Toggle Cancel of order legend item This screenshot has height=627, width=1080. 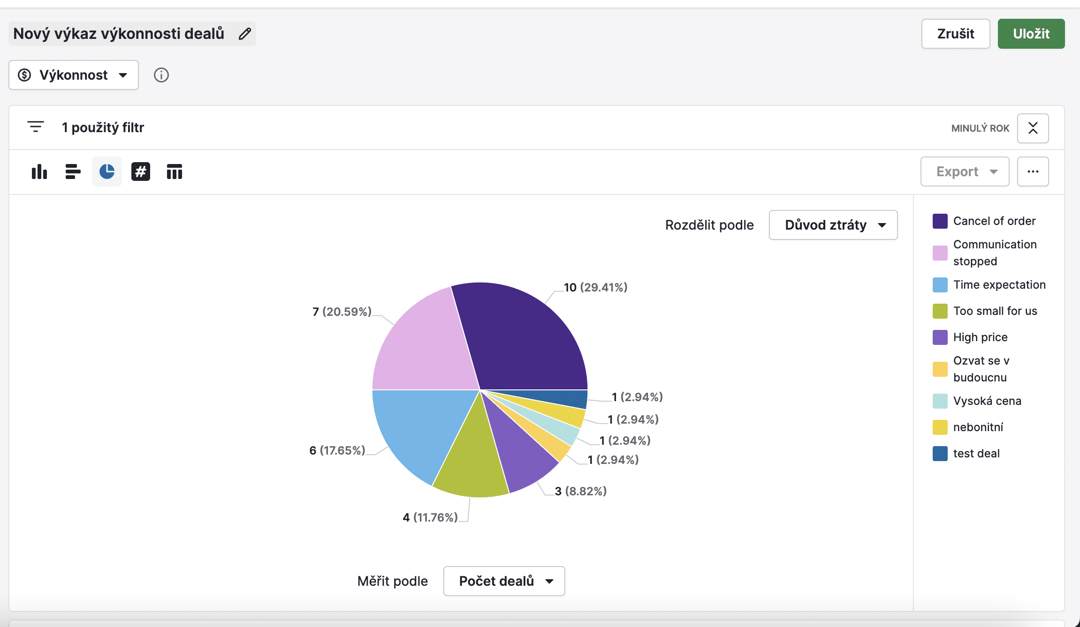tap(994, 221)
